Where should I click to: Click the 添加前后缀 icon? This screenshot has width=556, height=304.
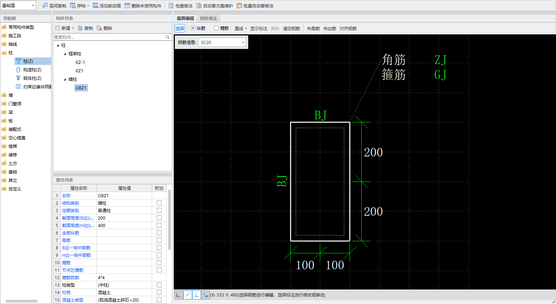pyautogui.click(x=95, y=6)
